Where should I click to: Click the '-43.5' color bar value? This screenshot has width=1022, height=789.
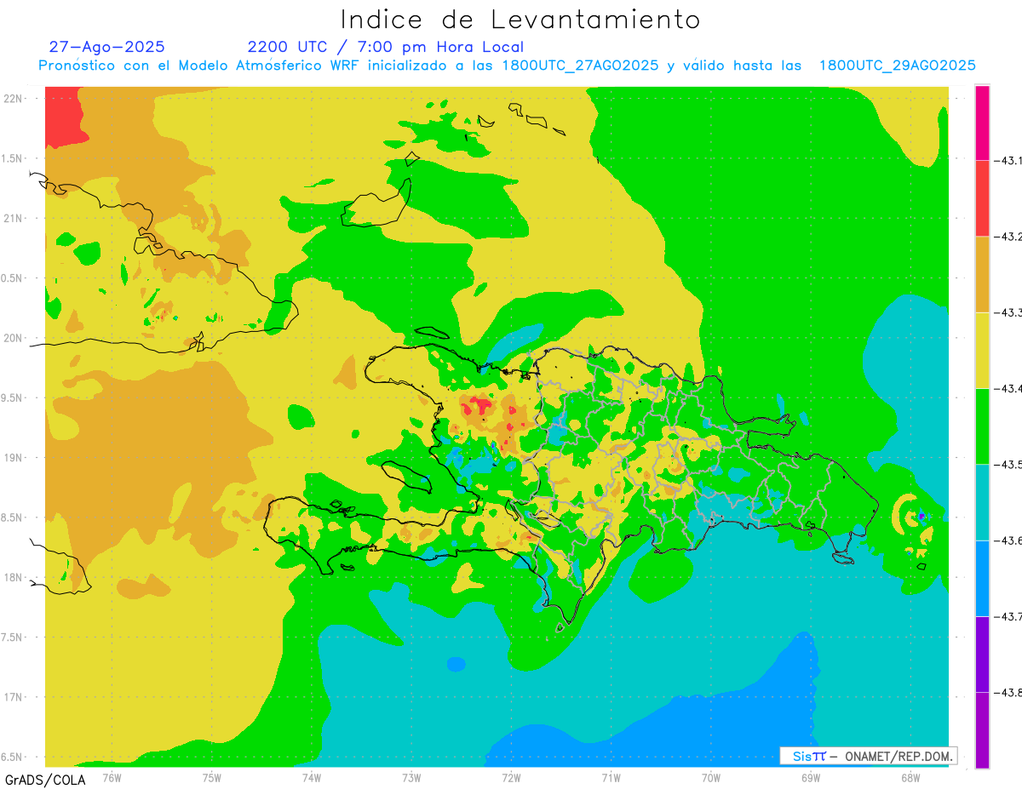1009,464
